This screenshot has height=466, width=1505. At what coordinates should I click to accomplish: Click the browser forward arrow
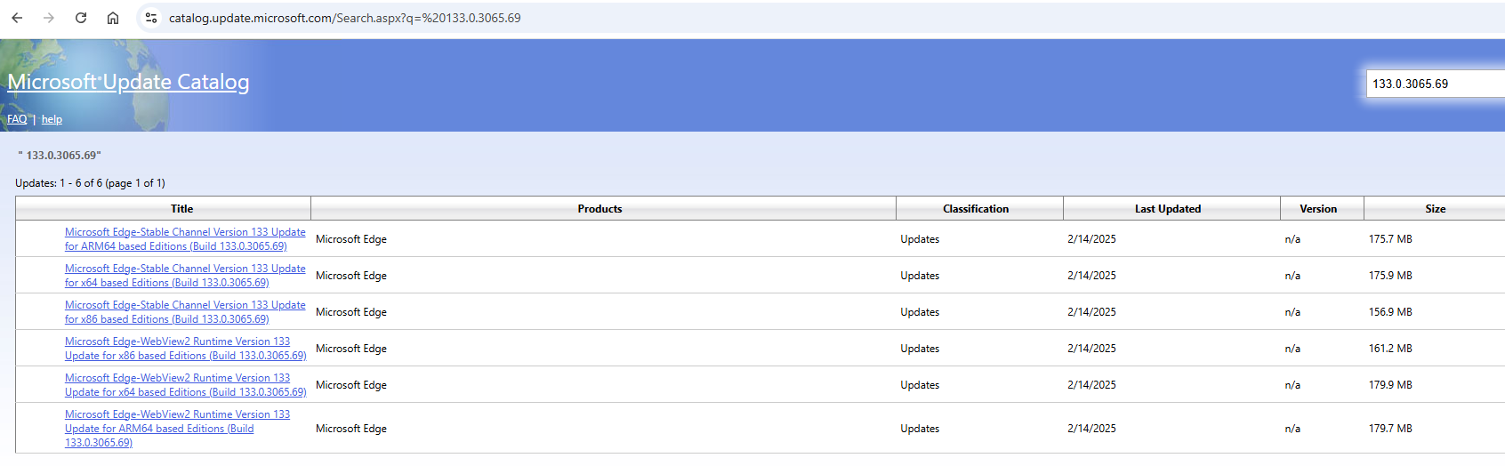49,18
